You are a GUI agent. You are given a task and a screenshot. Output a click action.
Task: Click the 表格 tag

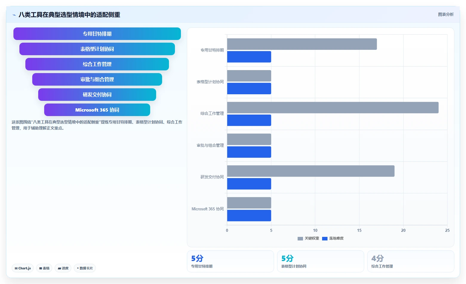point(44,268)
